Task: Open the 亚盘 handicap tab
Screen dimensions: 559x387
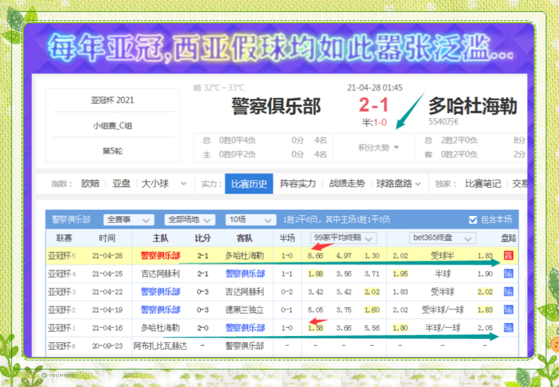Action: (121, 184)
